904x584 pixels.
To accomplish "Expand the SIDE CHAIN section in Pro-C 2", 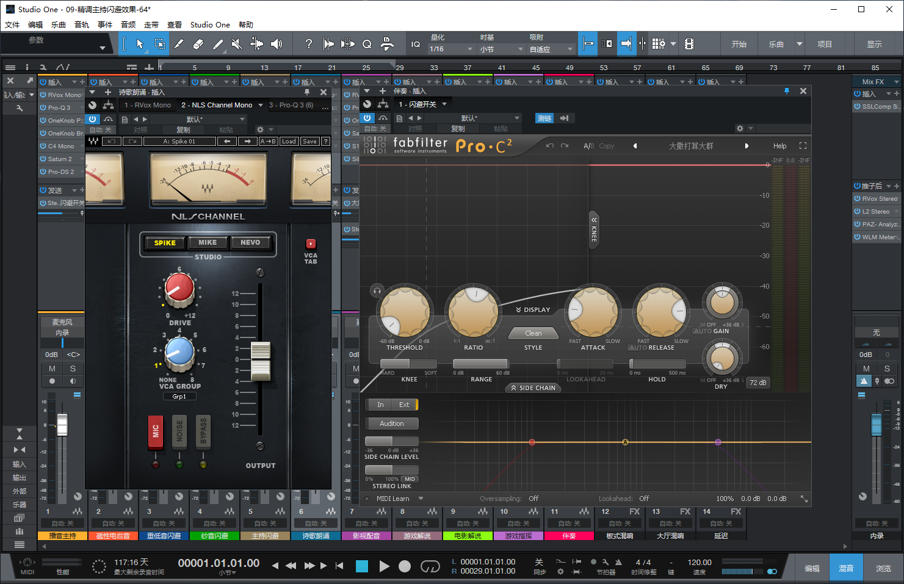I will pyautogui.click(x=533, y=388).
